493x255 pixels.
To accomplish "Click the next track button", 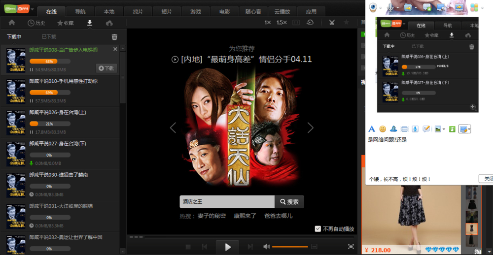I will tap(250, 247).
